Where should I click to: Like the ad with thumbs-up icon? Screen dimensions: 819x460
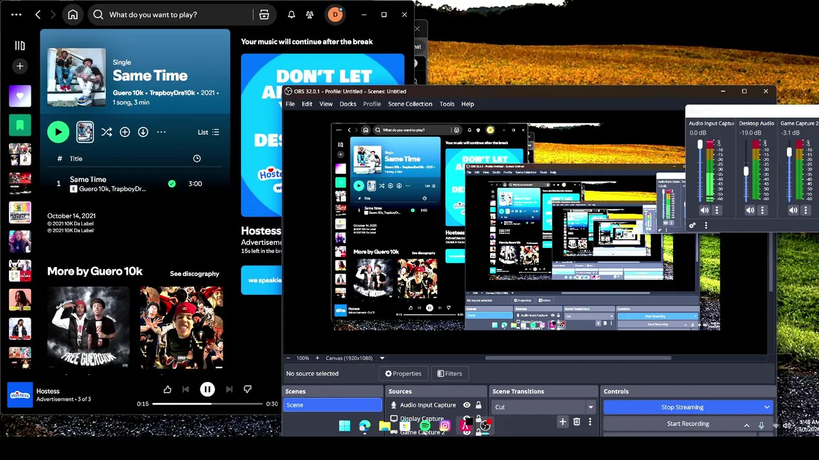click(x=168, y=389)
